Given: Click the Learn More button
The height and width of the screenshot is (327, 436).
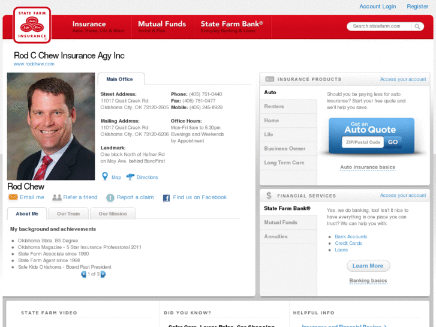Looking at the screenshot, I should pyautogui.click(x=368, y=266).
